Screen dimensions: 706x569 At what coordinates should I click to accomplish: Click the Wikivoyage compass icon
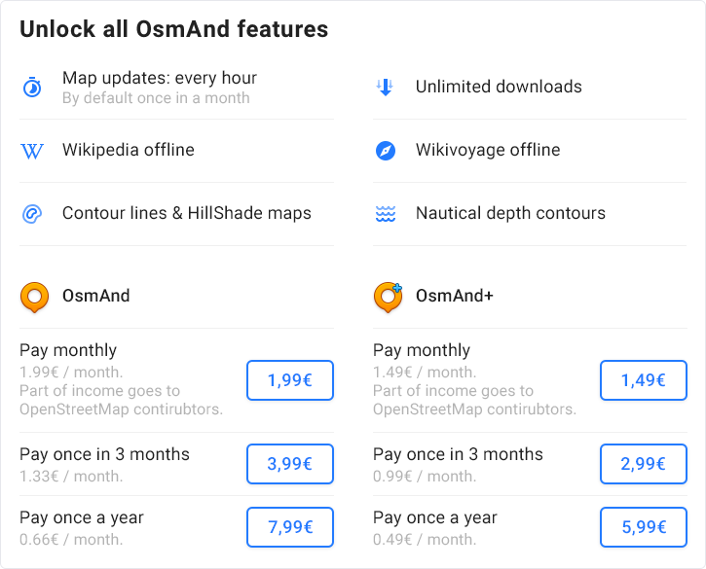(x=386, y=151)
